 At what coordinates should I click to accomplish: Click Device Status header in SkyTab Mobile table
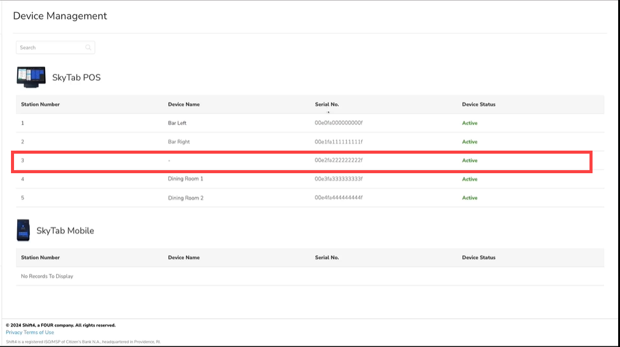tap(478, 257)
